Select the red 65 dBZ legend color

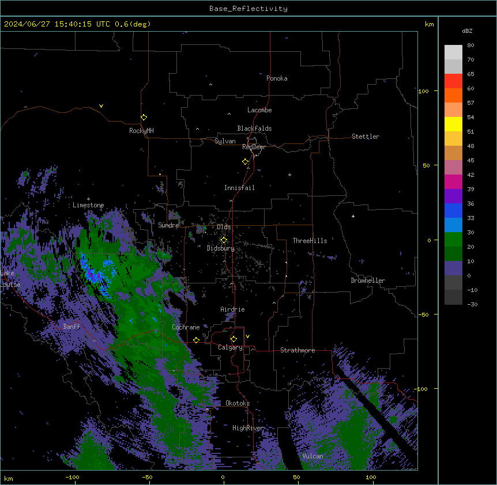tap(453, 81)
